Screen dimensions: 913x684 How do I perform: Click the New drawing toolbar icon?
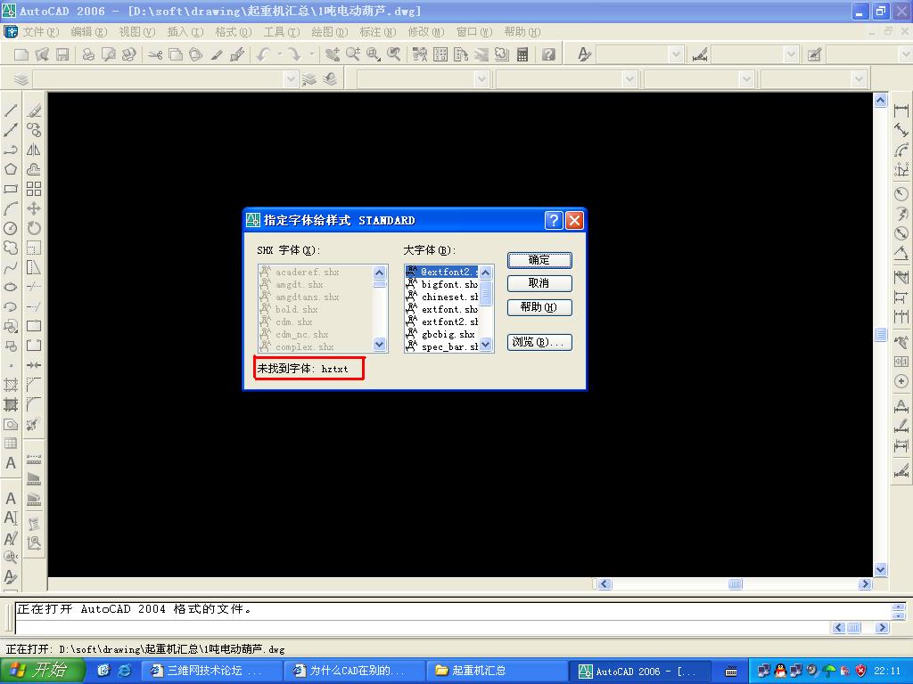[21, 54]
